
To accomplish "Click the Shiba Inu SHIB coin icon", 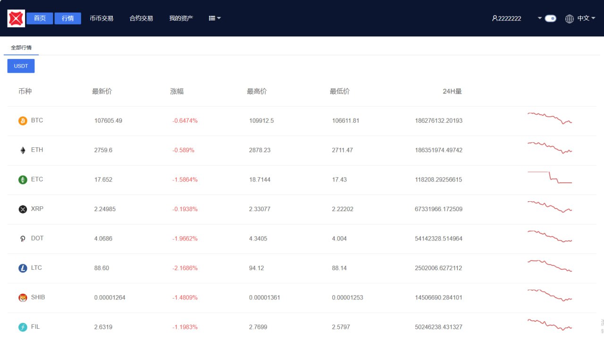I will 23,298.
